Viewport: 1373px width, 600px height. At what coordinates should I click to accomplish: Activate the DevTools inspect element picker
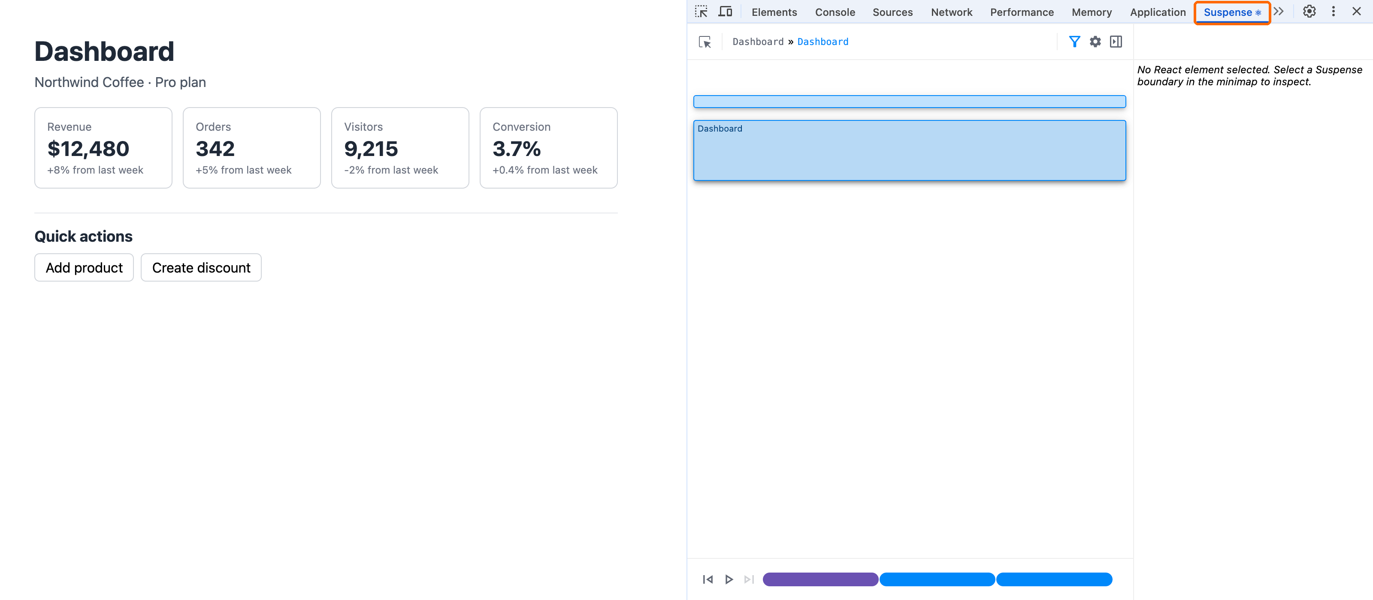[701, 12]
